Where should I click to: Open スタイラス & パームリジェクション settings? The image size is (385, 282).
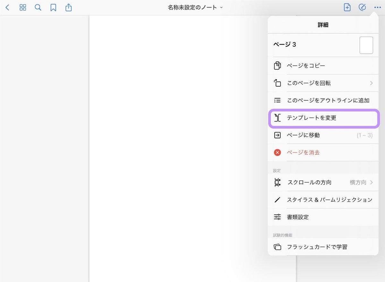coord(329,200)
